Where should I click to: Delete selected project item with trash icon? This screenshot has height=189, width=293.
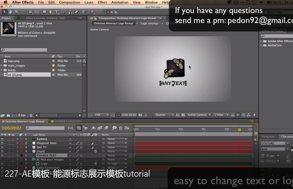click(x=31, y=115)
